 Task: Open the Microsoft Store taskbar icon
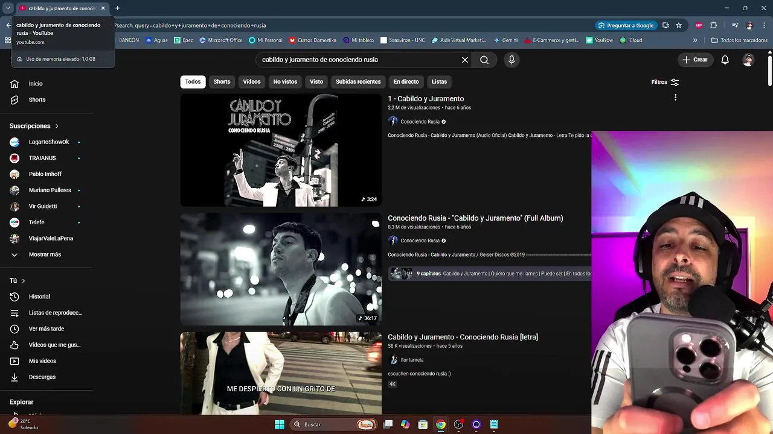point(423,424)
